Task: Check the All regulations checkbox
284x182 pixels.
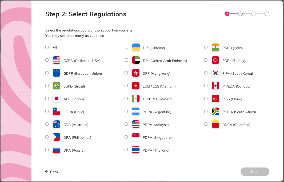Action: pos(47,47)
